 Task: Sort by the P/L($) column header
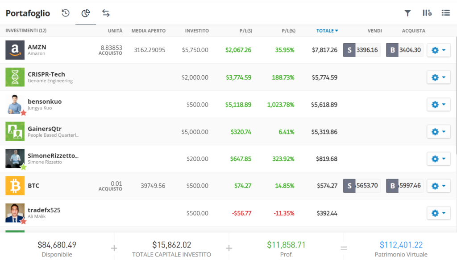pos(246,31)
